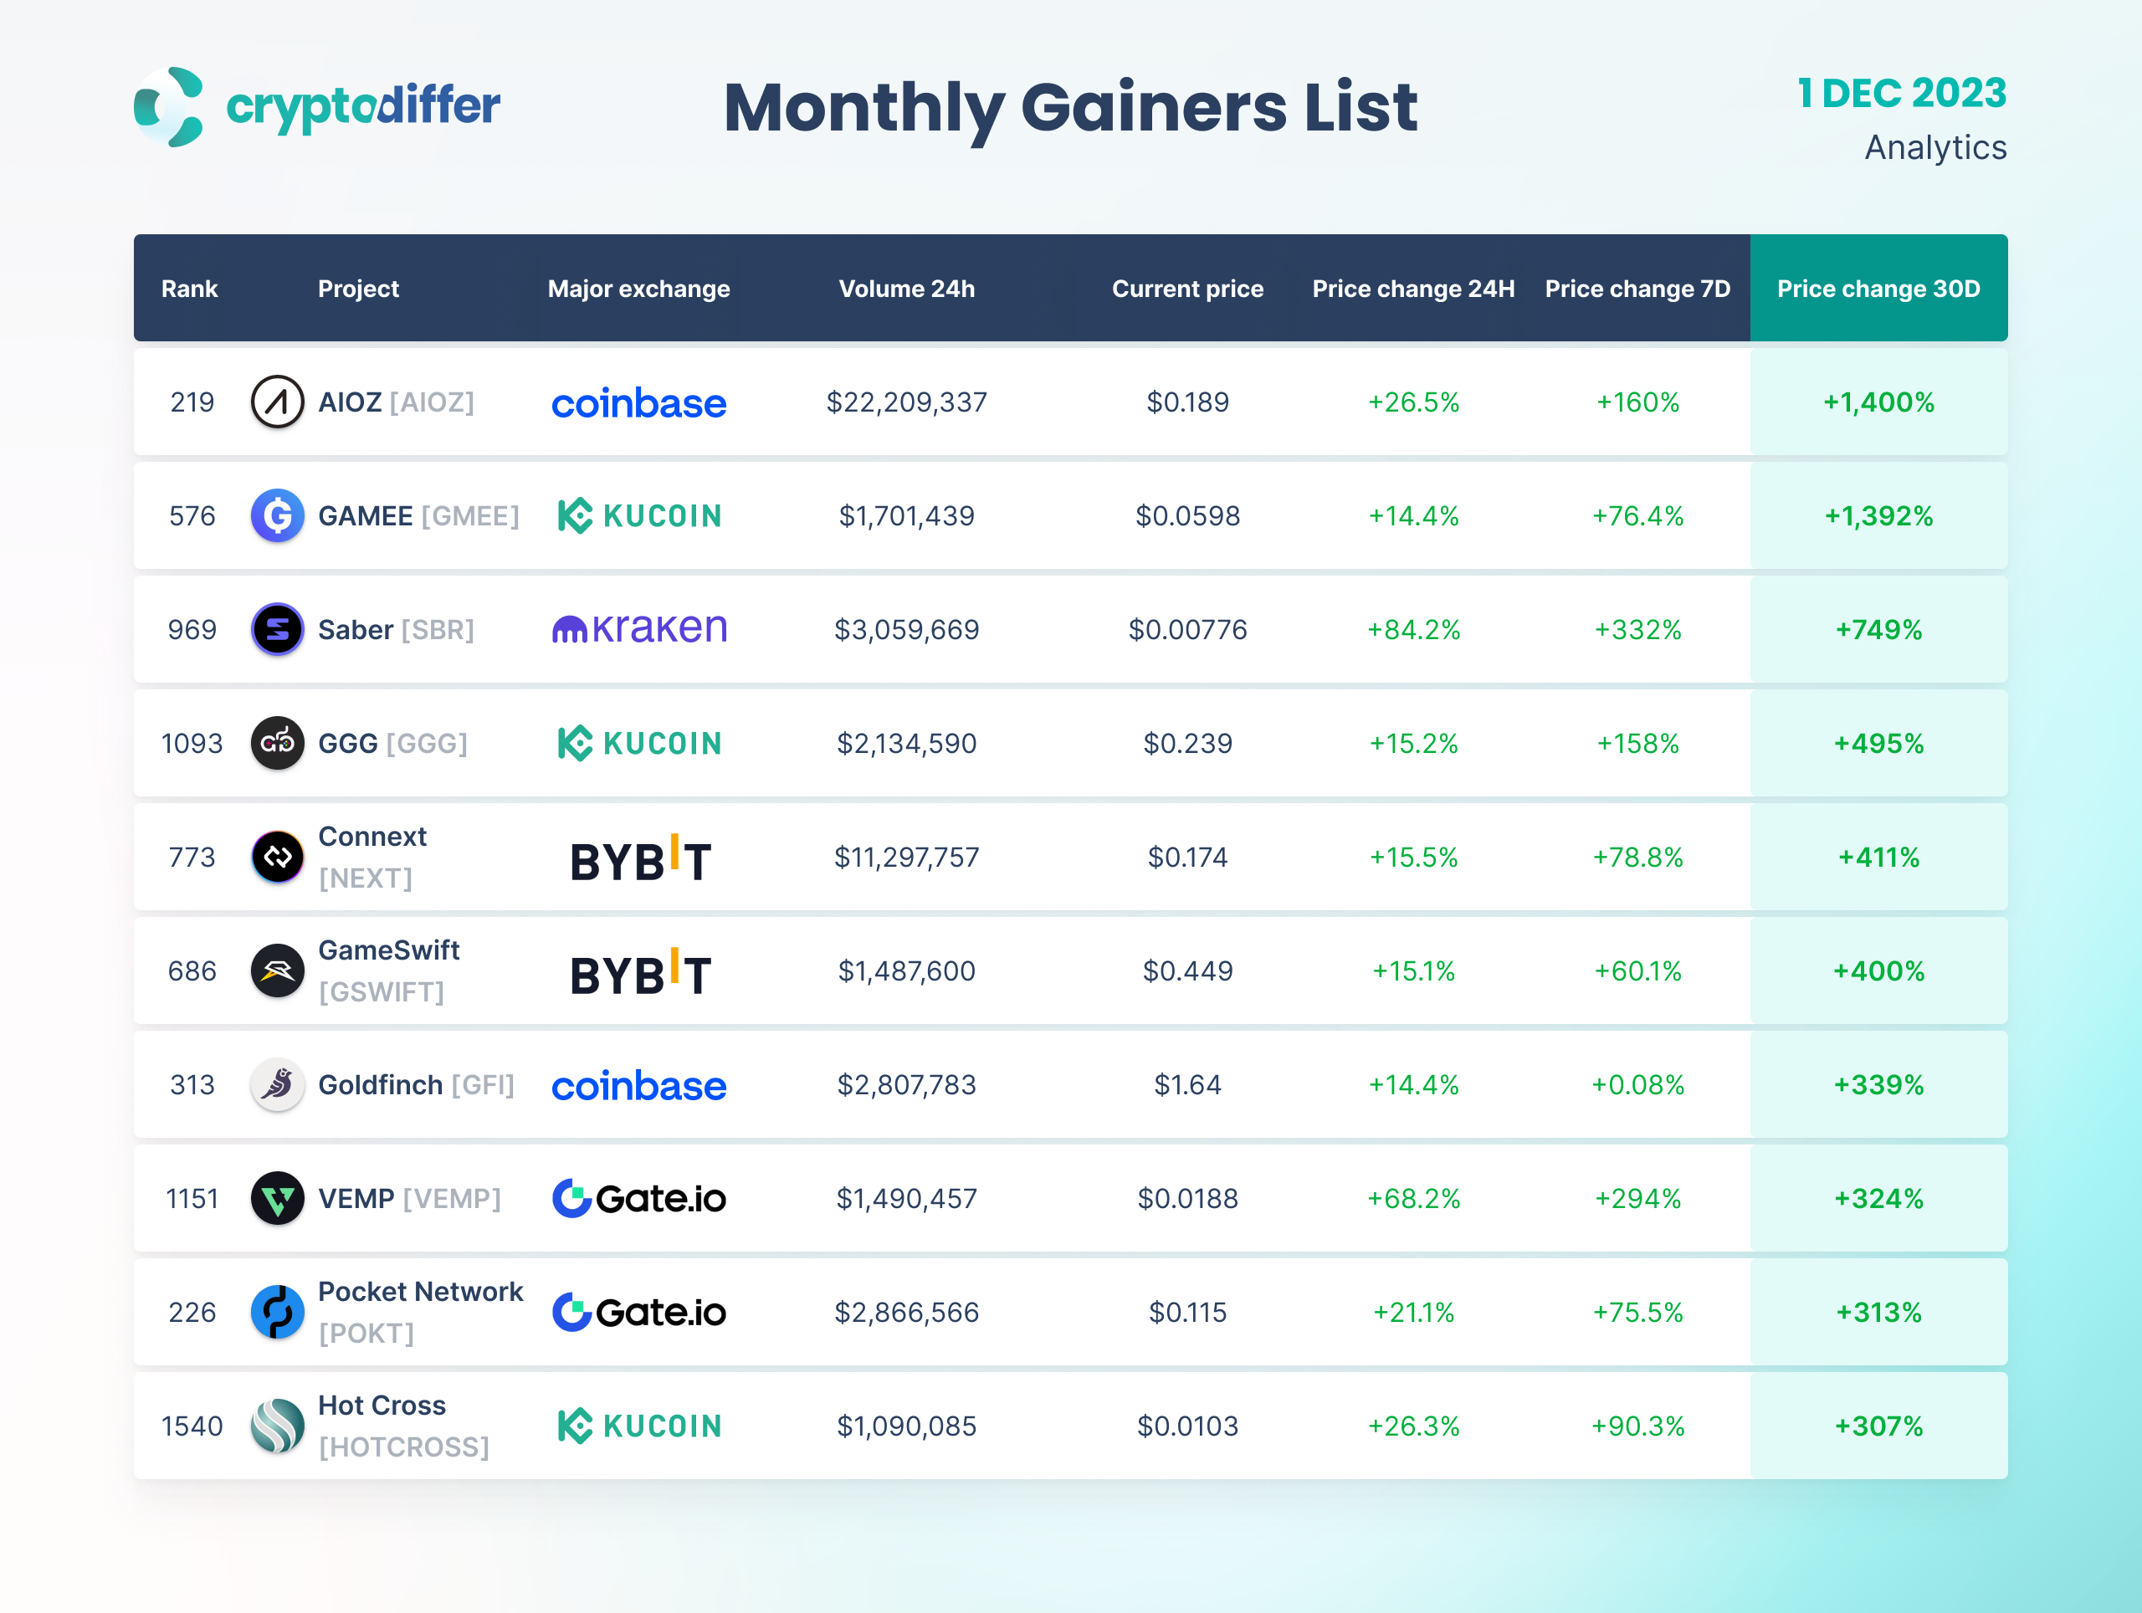Viewport: 2142px width, 1613px height.
Task: Click the KuCoin logo in Hot Cross row
Action: [639, 1426]
